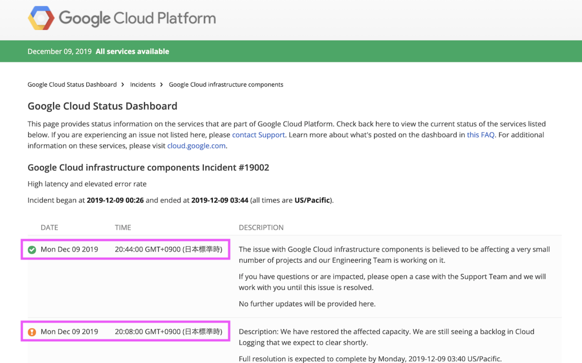Click 'High latency and elevated error rate'
582x363 pixels.
87,184
